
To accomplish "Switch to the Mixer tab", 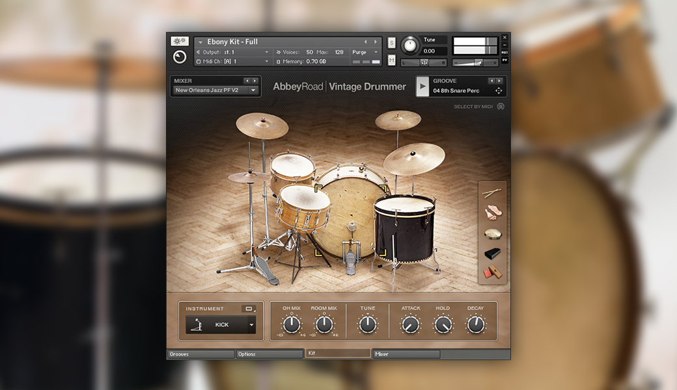I will (406, 354).
